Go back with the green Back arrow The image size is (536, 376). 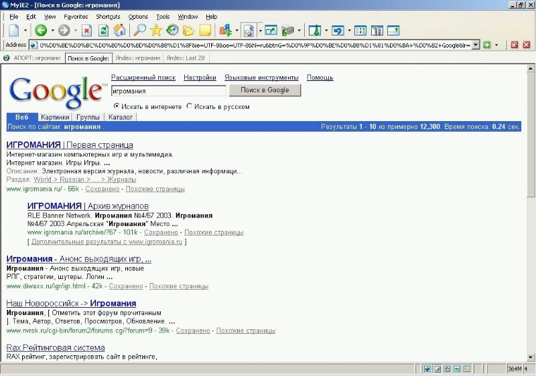(41, 31)
